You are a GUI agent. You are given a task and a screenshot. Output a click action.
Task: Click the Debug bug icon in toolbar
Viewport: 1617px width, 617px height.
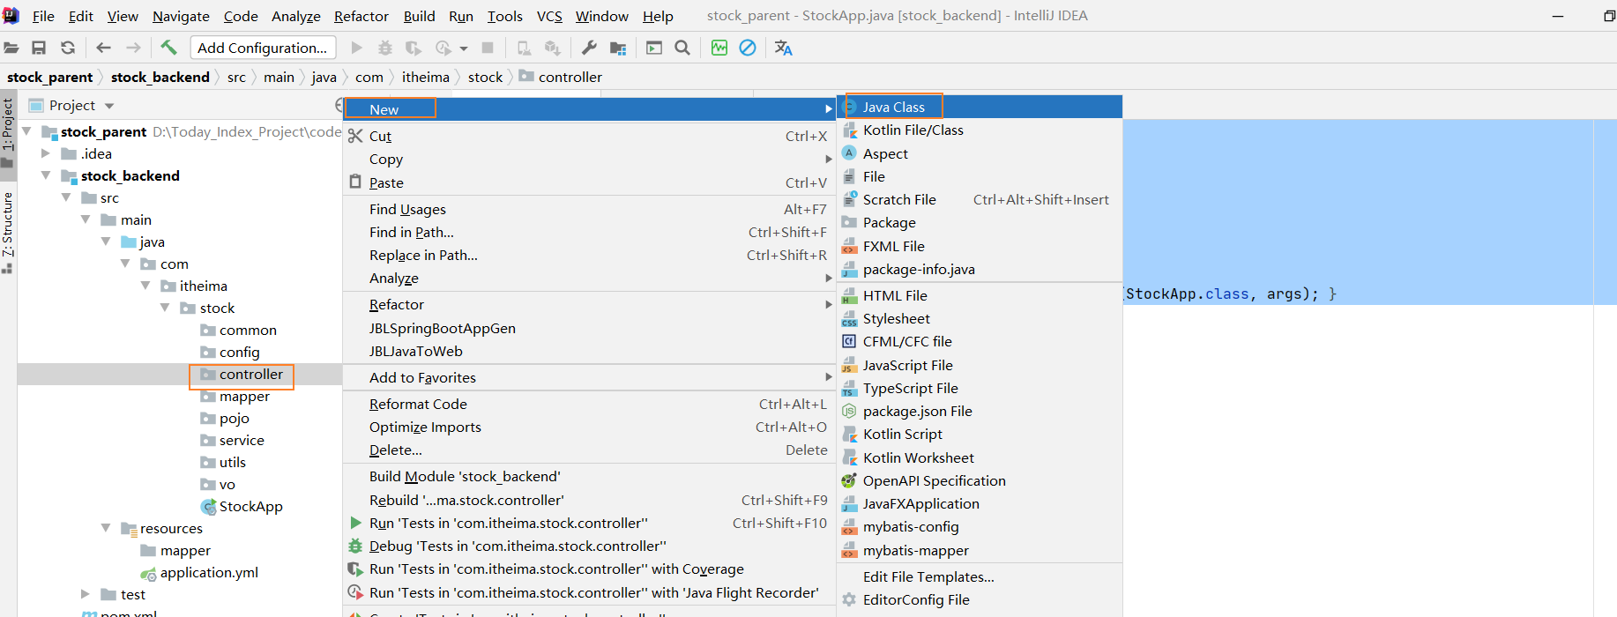click(x=385, y=48)
